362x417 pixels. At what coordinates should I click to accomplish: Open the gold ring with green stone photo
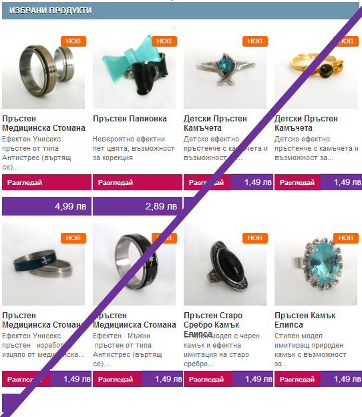(316, 67)
